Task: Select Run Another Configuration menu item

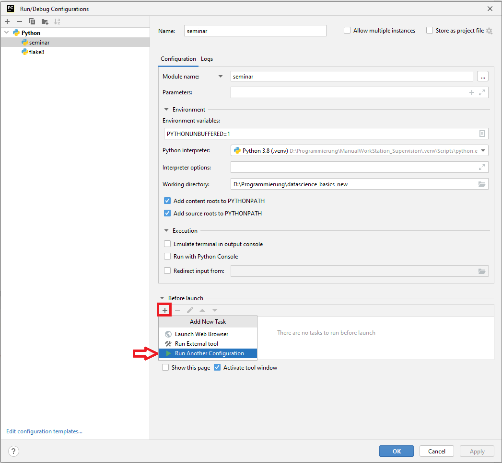Action: pos(209,353)
